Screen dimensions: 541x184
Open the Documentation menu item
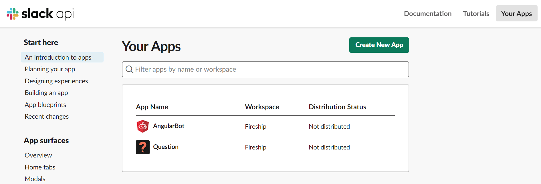click(x=427, y=14)
